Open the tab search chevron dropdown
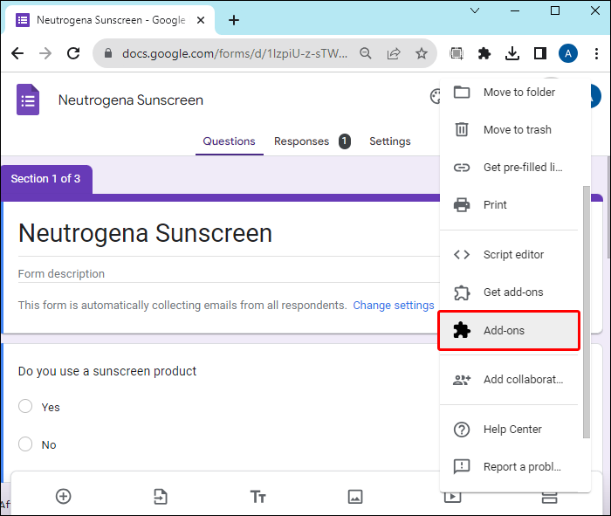Image resolution: width=611 pixels, height=516 pixels. [x=475, y=10]
